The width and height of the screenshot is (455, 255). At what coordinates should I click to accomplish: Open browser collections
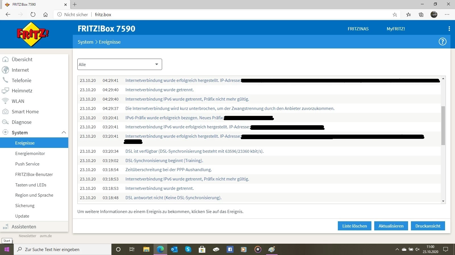421,14
